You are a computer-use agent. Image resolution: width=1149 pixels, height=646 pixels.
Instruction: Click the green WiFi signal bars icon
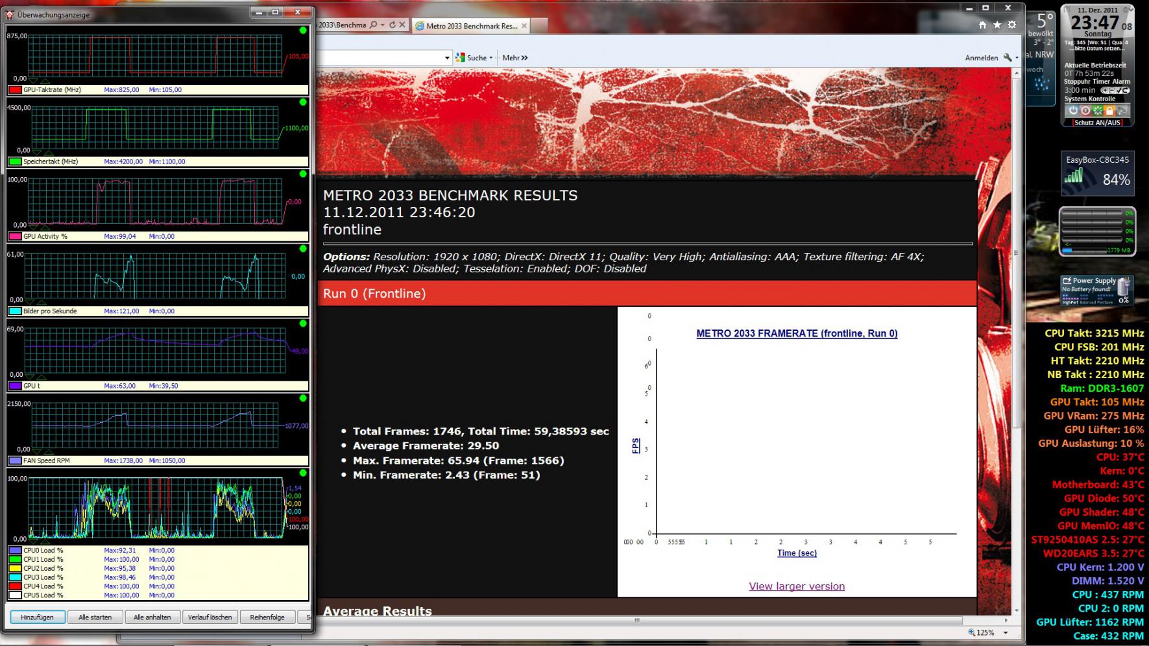point(1074,176)
